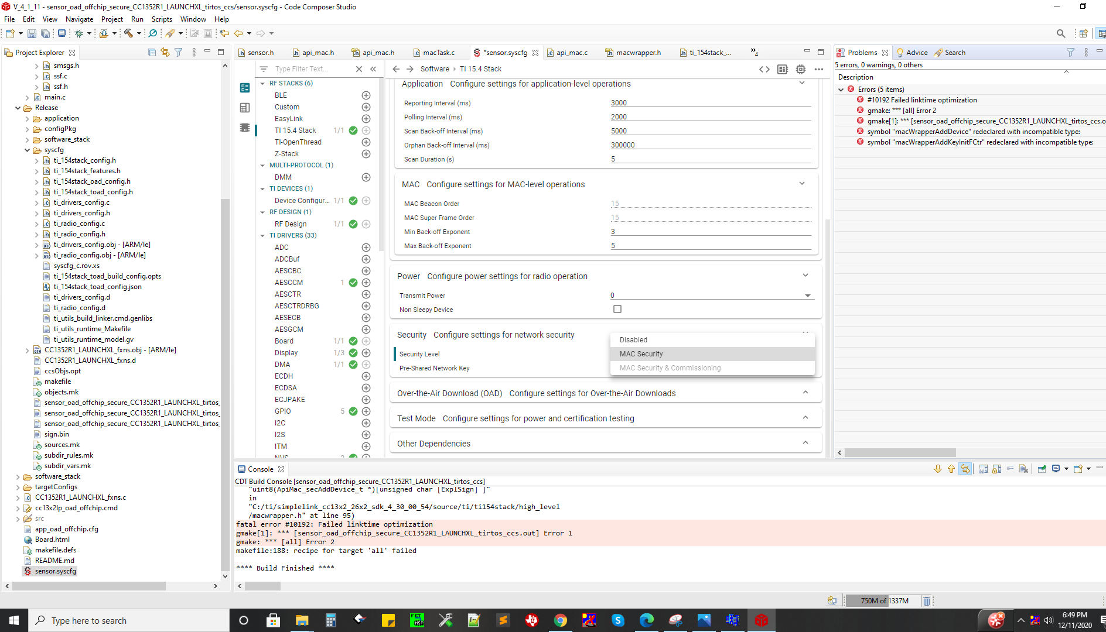Screen dimensions: 1106x632
Task: Open the Problems view filter icon
Action: (1071, 52)
